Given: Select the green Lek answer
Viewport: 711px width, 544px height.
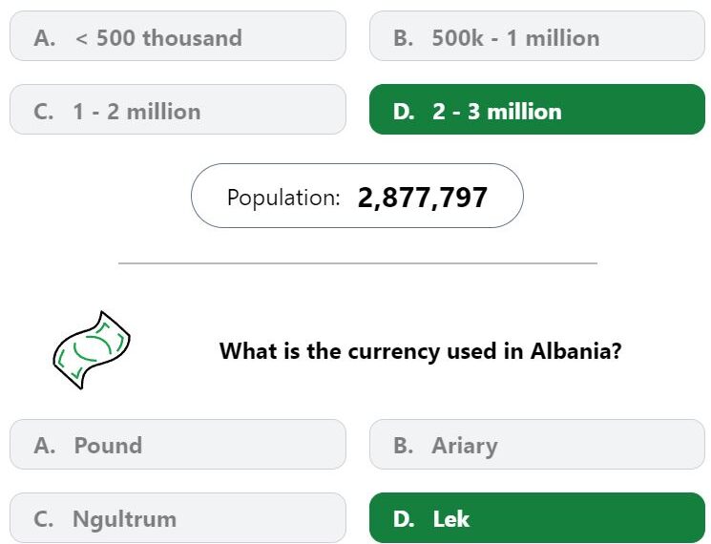Looking at the screenshot, I should 537,517.
